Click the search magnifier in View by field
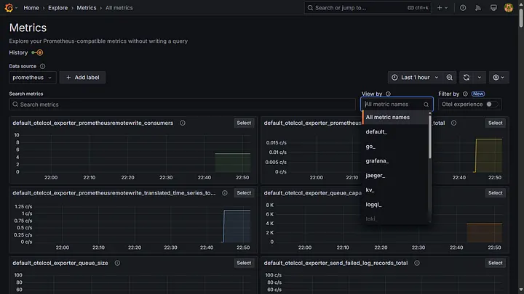 pyautogui.click(x=426, y=105)
